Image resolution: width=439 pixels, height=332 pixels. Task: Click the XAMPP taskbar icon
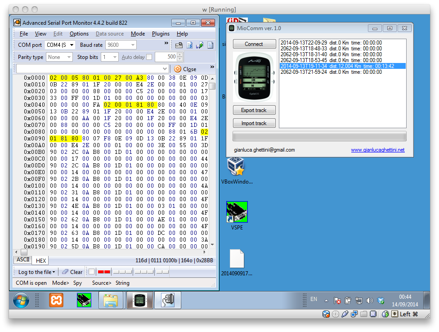(x=56, y=300)
